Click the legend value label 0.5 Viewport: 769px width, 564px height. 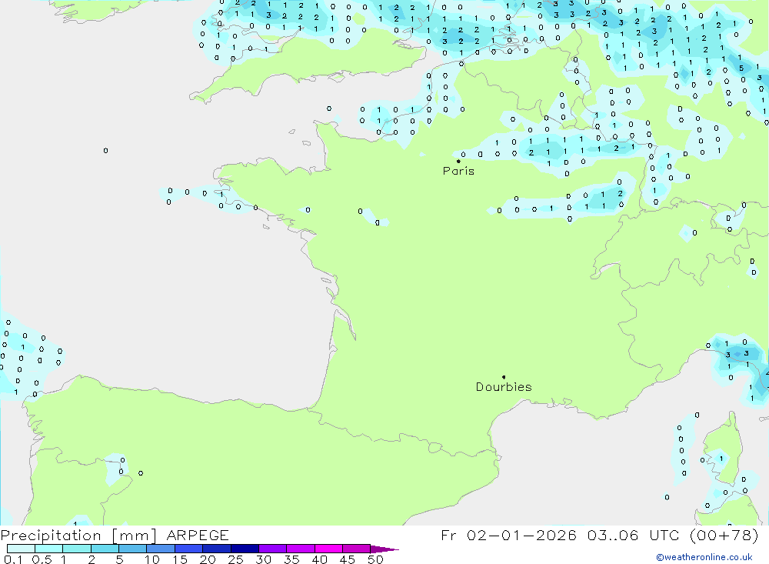pyautogui.click(x=42, y=559)
